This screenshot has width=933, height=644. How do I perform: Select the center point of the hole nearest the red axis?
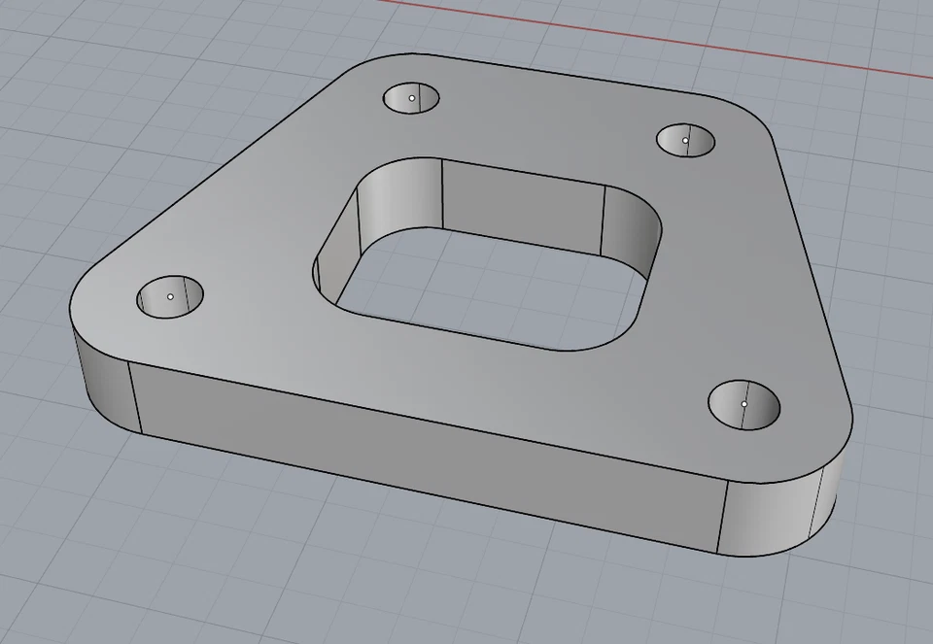(685, 140)
